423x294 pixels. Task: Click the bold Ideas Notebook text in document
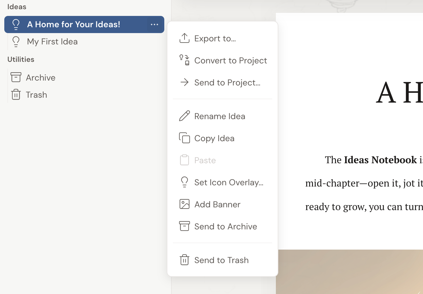(380, 160)
